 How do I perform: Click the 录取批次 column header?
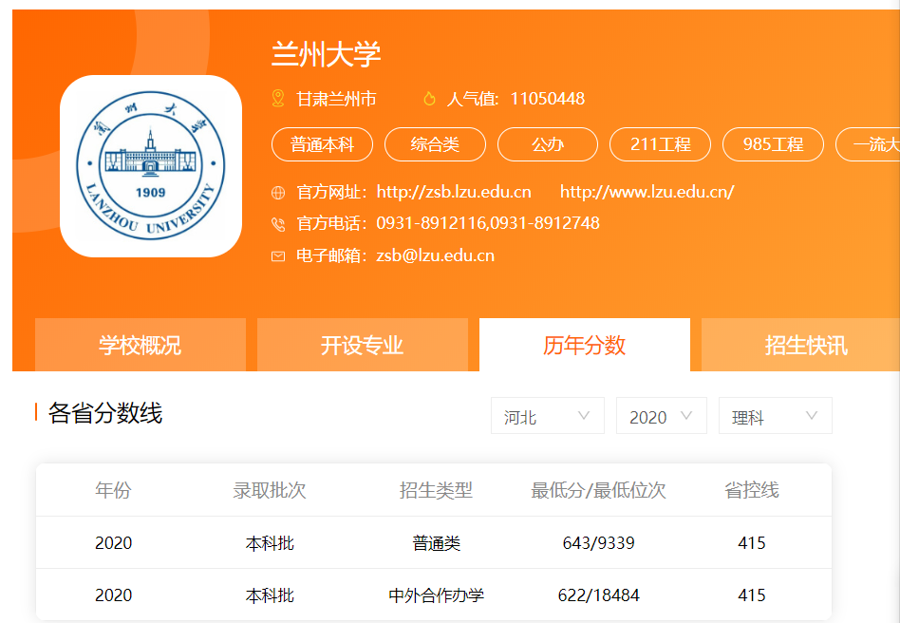(270, 490)
